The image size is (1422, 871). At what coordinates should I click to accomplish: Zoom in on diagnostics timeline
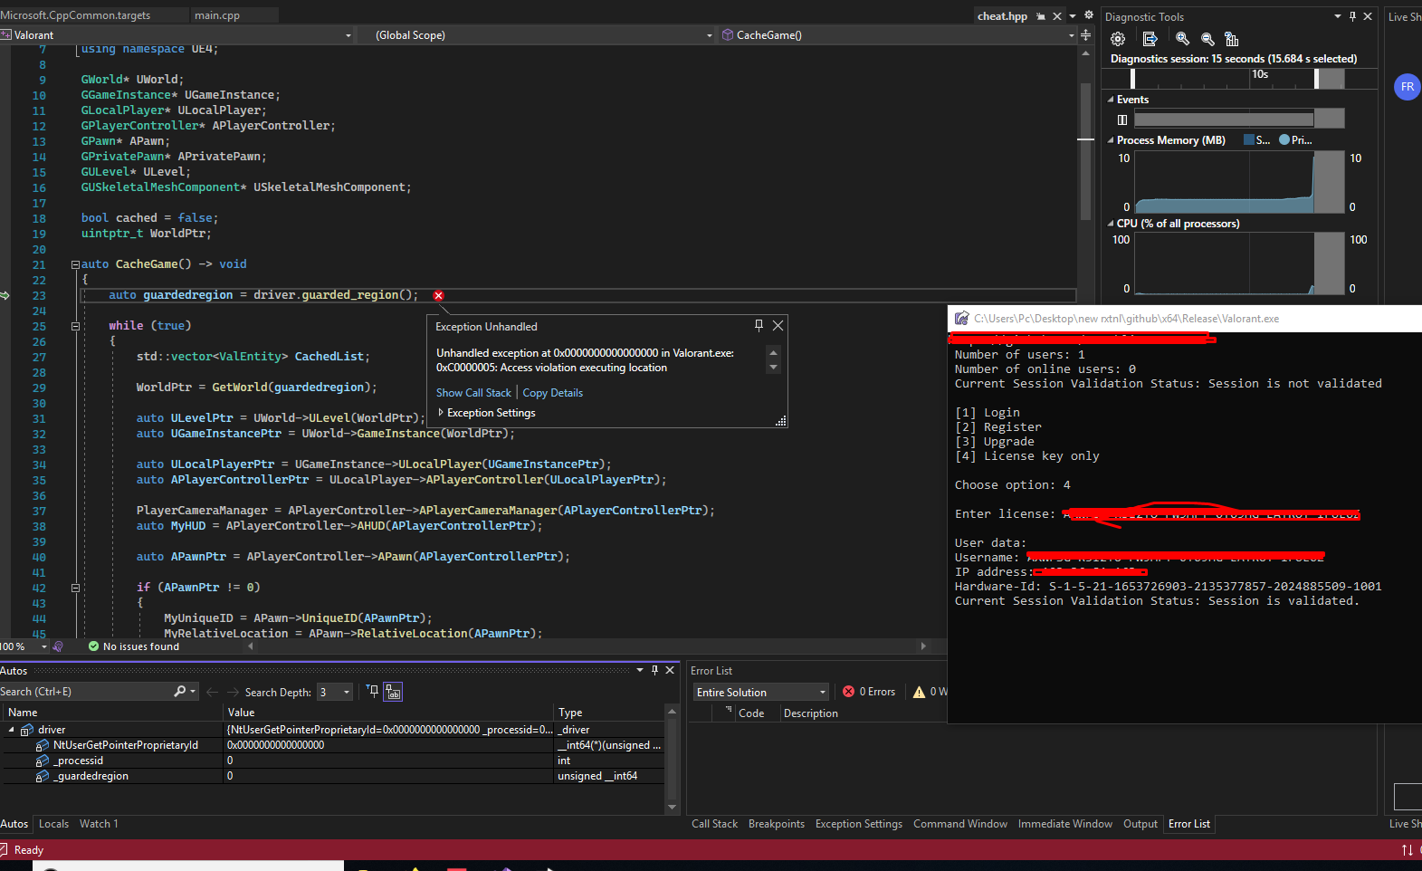pyautogui.click(x=1182, y=39)
